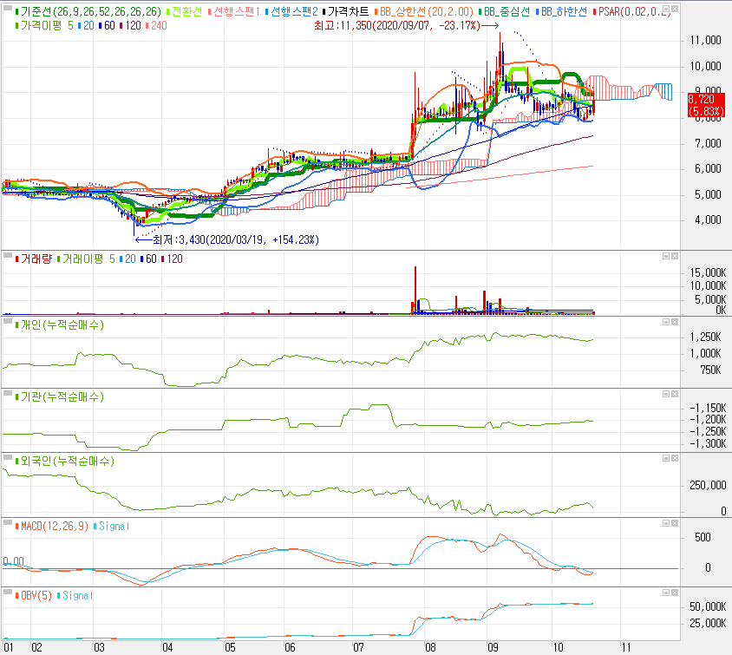732x655 pixels.
Task: Click the 250,000 foreigner axis label
Action: (708, 486)
